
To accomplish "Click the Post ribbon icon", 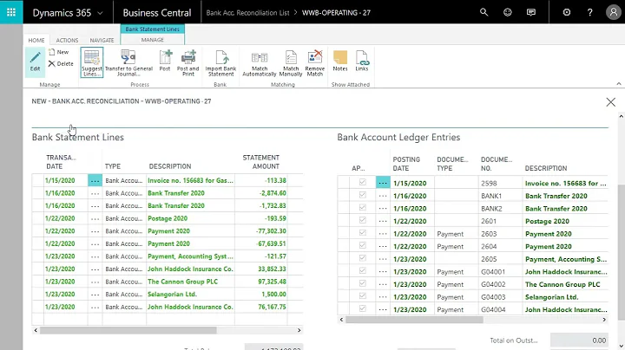I will tap(165, 61).
